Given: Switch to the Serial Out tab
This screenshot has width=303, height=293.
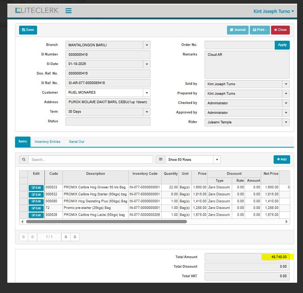Looking at the screenshot, I should 76,142.
